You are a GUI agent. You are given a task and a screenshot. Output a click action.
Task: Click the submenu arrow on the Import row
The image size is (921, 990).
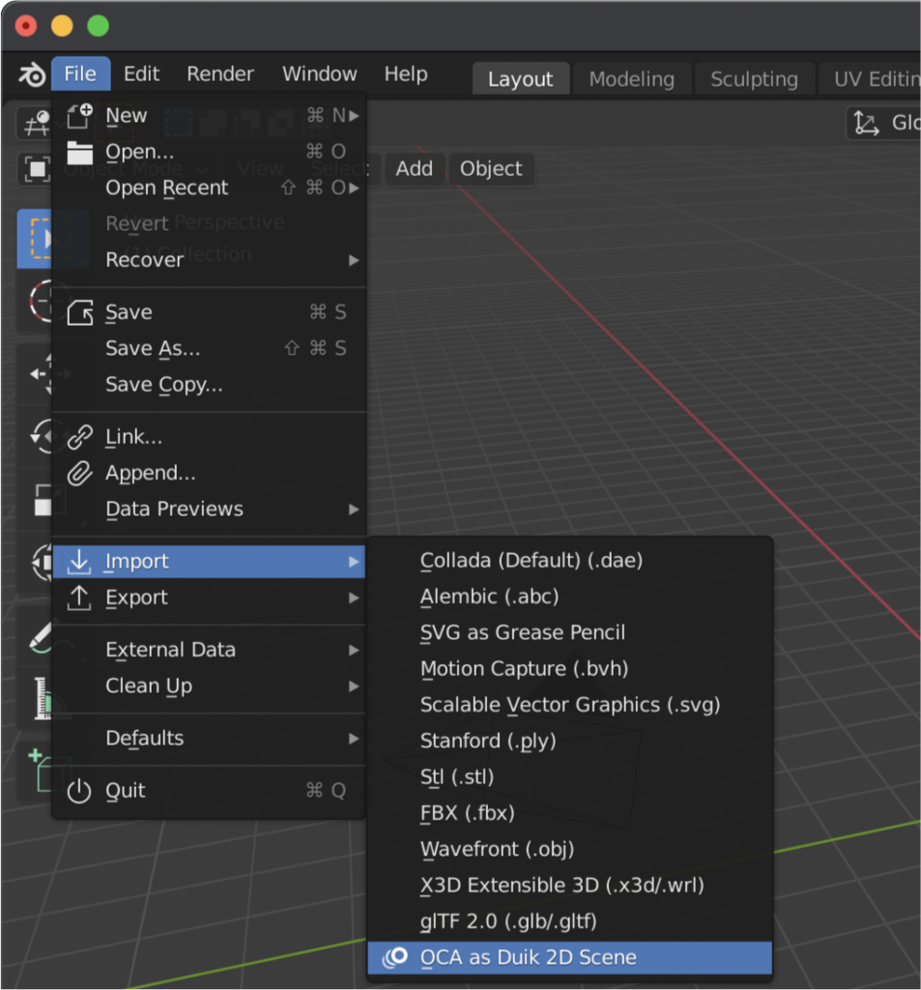tap(354, 562)
